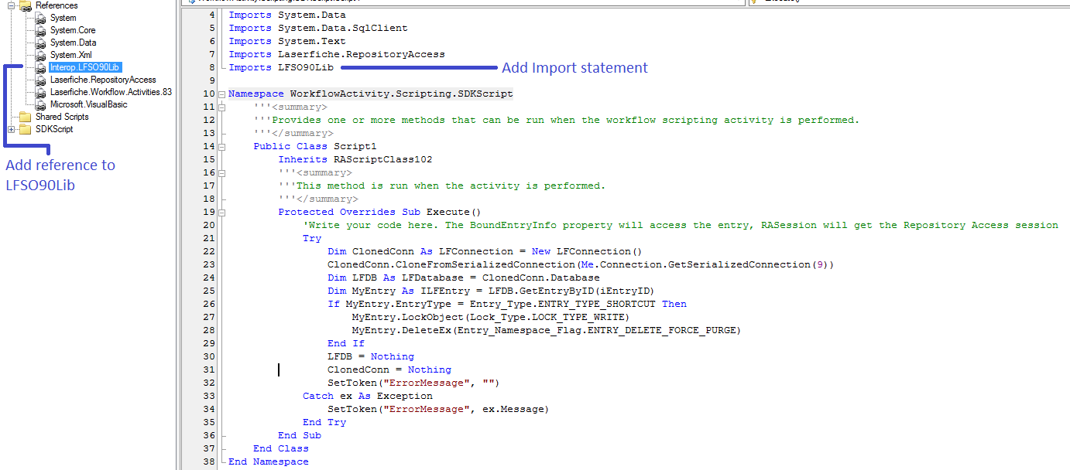
Task: Click the SDKScript folder icon
Action: point(26,129)
